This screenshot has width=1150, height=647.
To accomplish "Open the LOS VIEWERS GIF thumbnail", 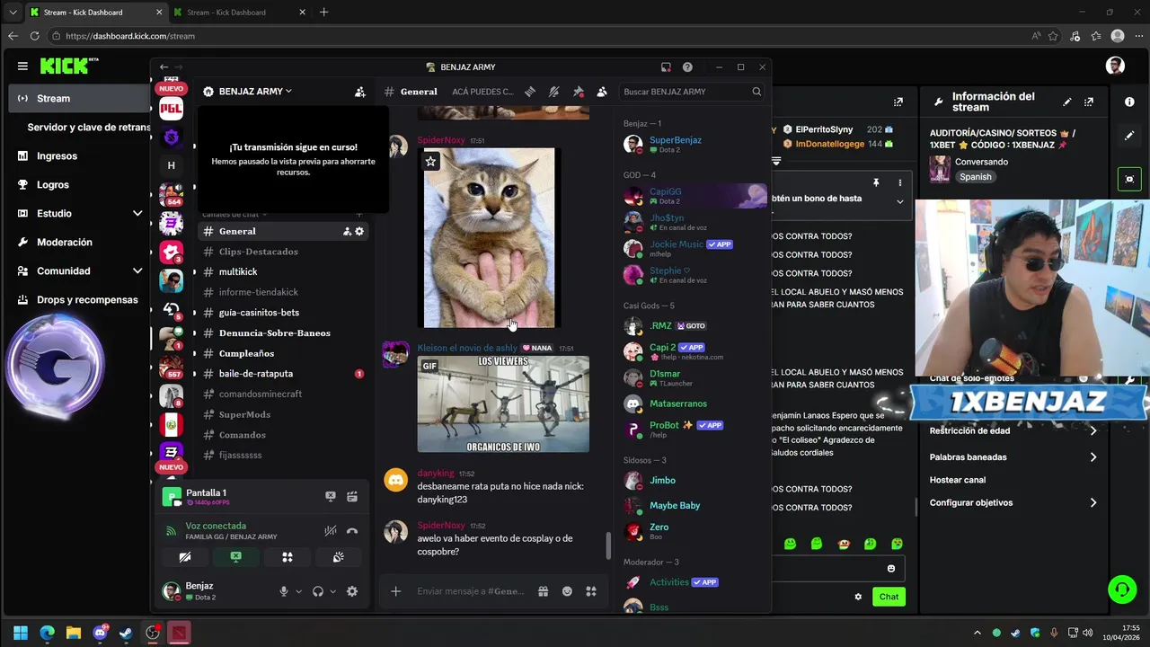I will 503,404.
